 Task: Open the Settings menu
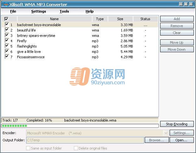(x=39, y=11)
